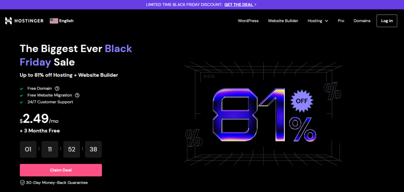Go to Website Builder in the navigation
The height and width of the screenshot is (192, 404).
point(283,21)
